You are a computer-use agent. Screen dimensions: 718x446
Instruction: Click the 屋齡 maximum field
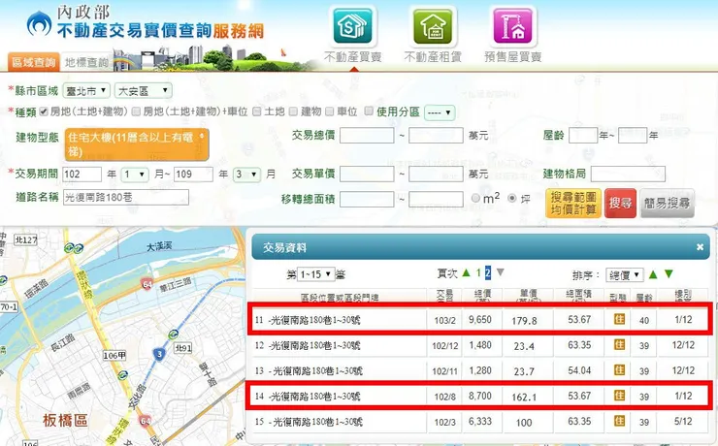pyautogui.click(x=633, y=136)
